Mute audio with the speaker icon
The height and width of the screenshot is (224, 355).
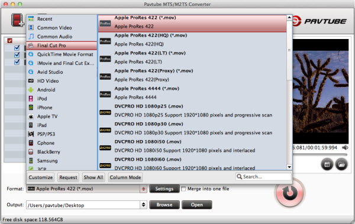pos(345,148)
